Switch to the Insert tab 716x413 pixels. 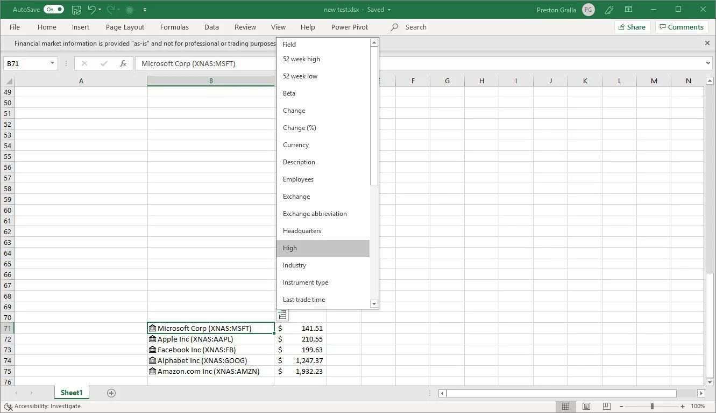81,27
